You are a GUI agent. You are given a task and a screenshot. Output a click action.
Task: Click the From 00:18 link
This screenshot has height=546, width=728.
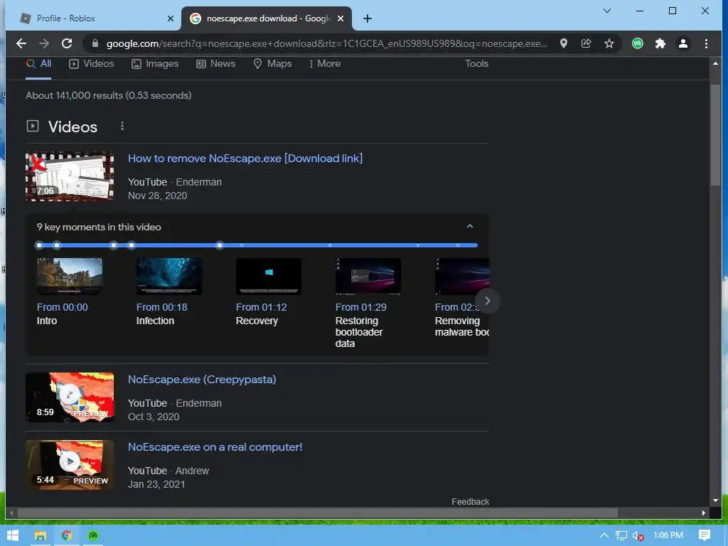click(x=162, y=307)
